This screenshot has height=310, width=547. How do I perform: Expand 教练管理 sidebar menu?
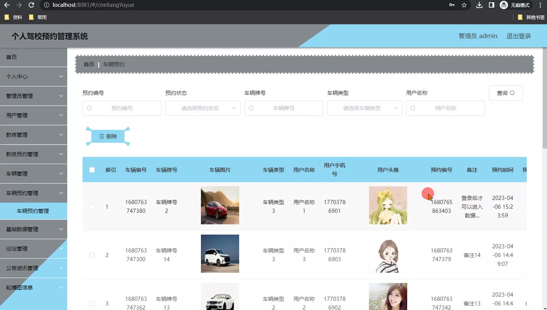33,135
